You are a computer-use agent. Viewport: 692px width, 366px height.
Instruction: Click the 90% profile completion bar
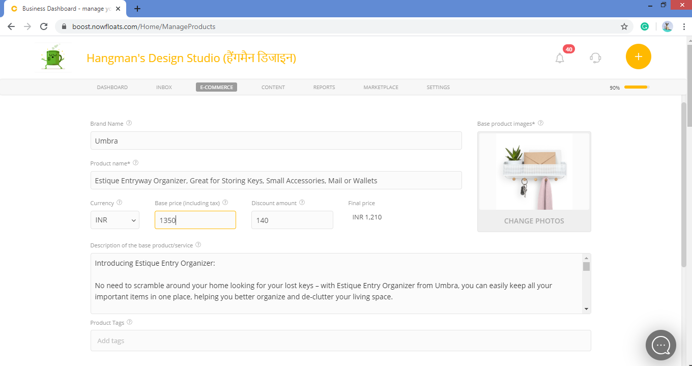(x=637, y=87)
